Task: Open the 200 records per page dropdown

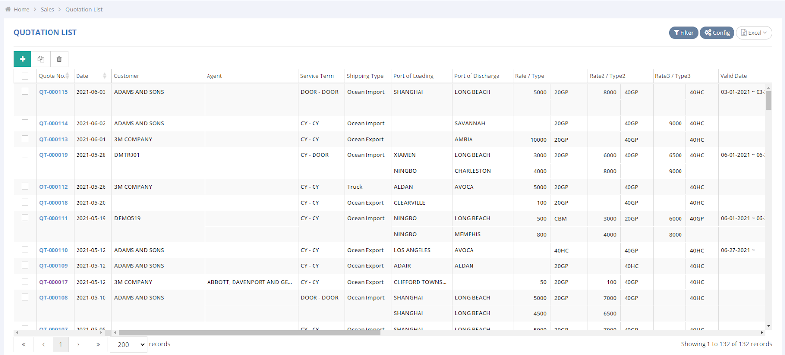Action: click(129, 345)
